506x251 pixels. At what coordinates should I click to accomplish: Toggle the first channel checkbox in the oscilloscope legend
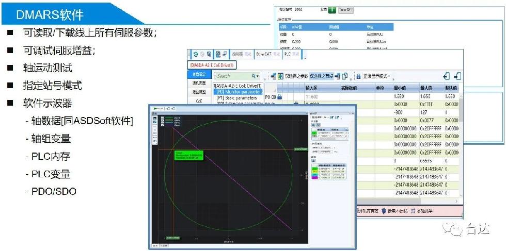162,118
